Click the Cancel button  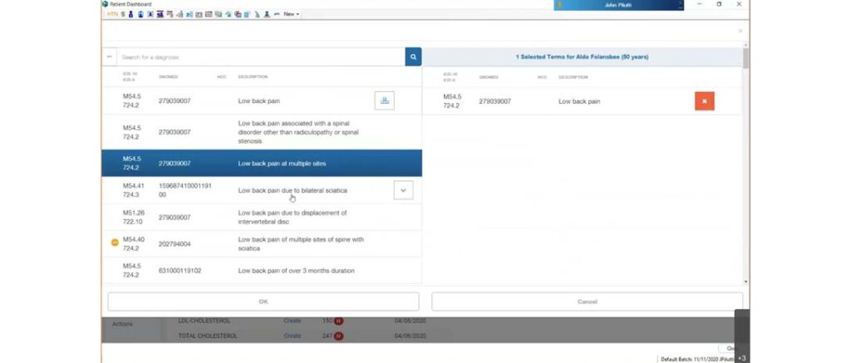[x=587, y=302]
